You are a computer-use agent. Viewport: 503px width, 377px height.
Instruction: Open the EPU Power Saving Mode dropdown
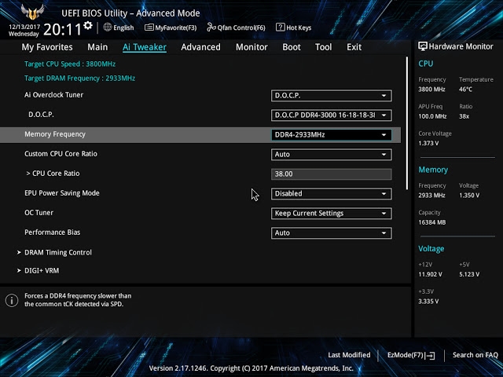click(331, 194)
